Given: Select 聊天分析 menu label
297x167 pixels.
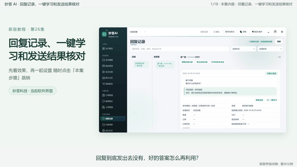Looking at the screenshot, I should (x=109, y=78).
